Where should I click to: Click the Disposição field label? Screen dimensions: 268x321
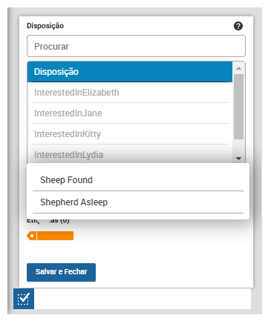click(45, 26)
